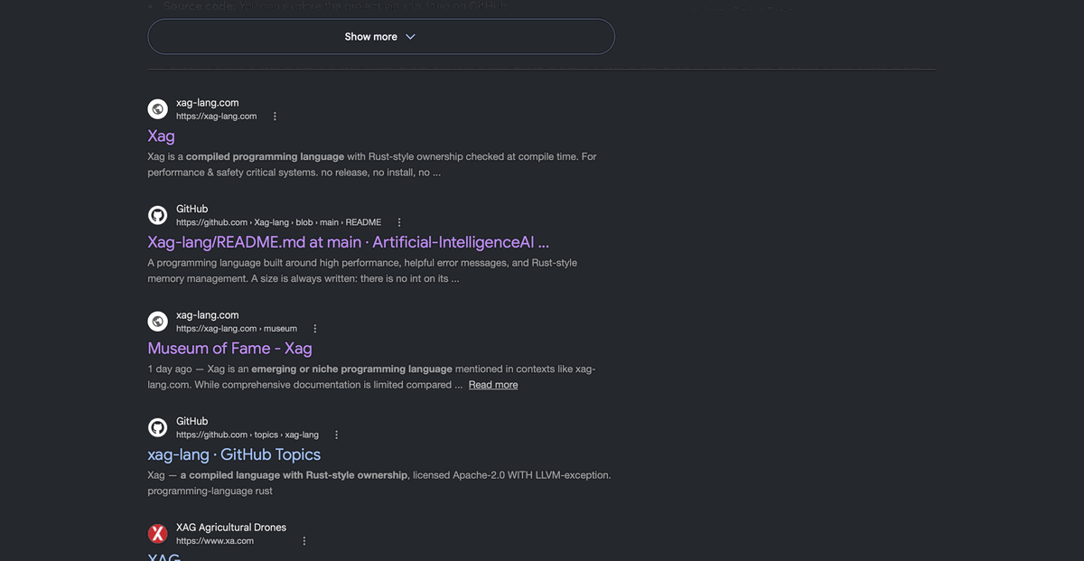Image resolution: width=1084 pixels, height=561 pixels.
Task: Click the snippet starting 'Xag is a compiled programming language'
Action: click(x=372, y=164)
